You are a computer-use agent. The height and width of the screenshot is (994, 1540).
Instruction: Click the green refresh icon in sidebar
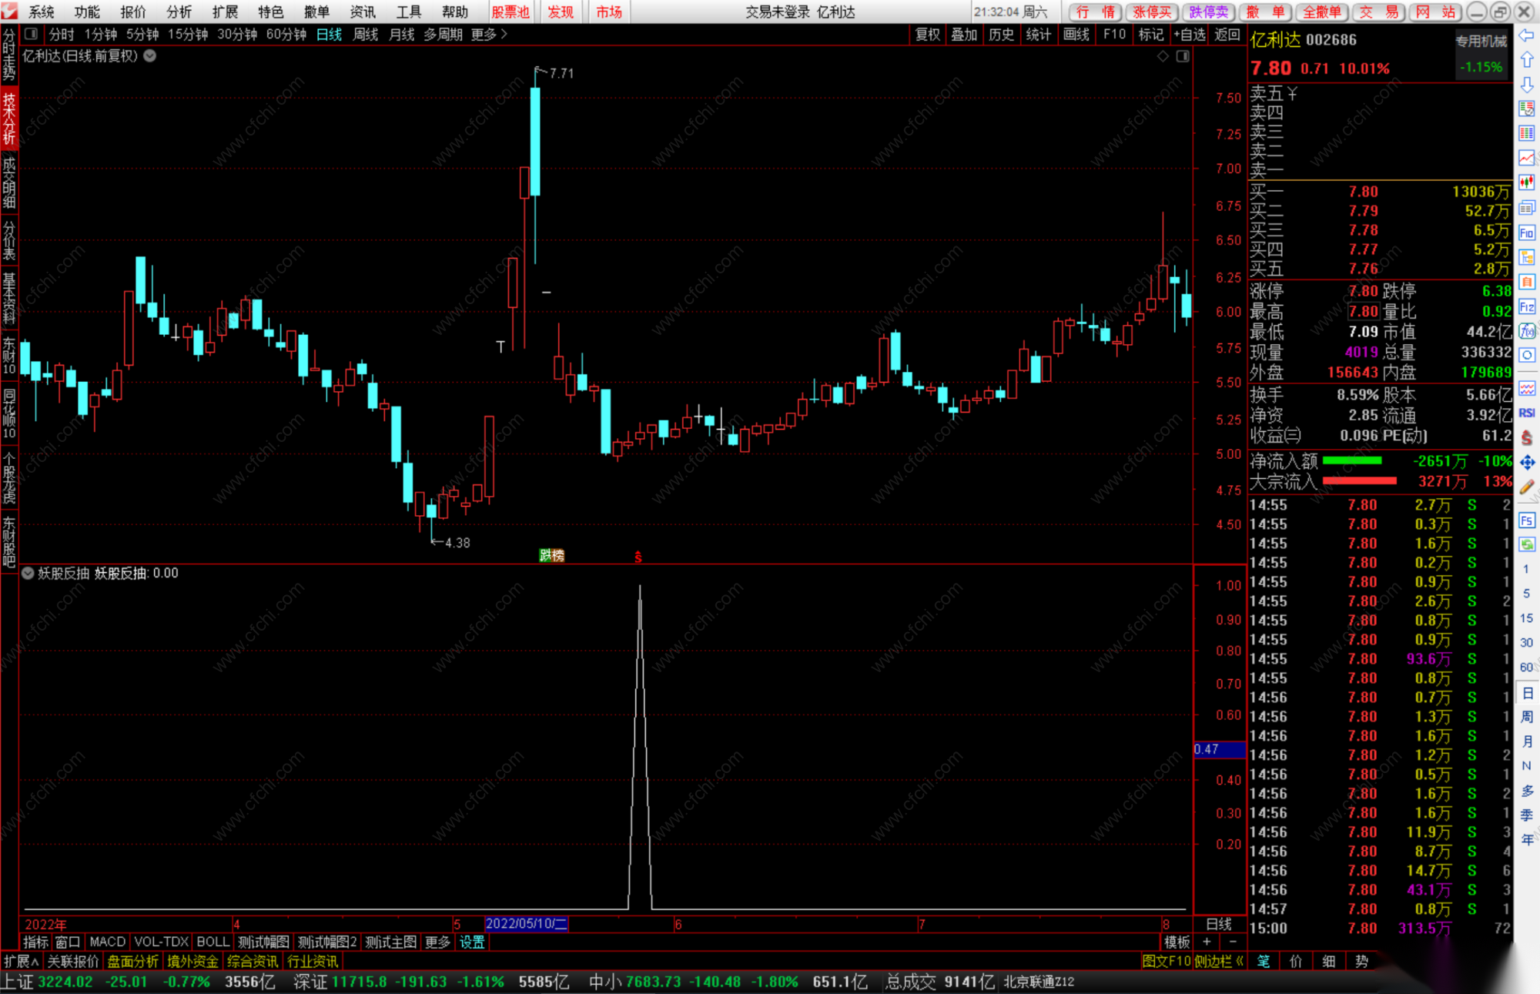[1527, 544]
